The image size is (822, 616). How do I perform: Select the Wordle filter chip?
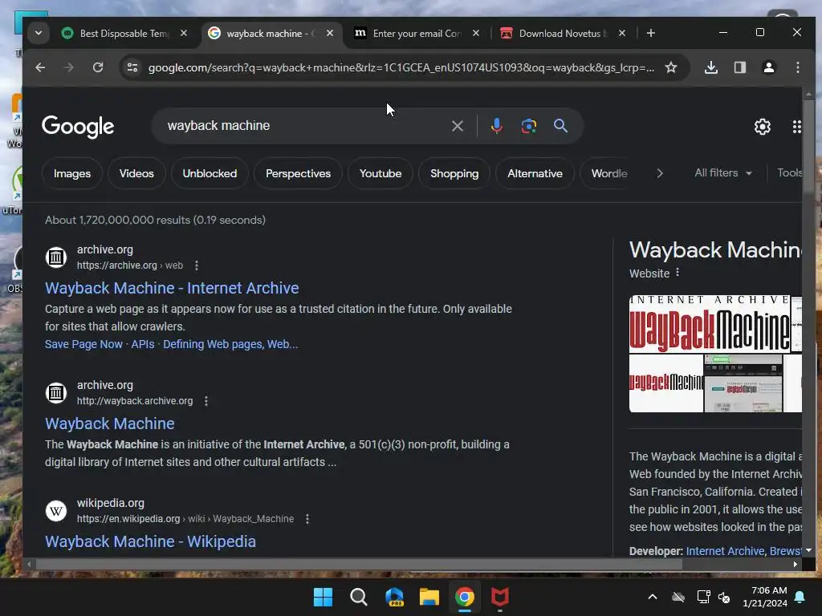(x=609, y=173)
